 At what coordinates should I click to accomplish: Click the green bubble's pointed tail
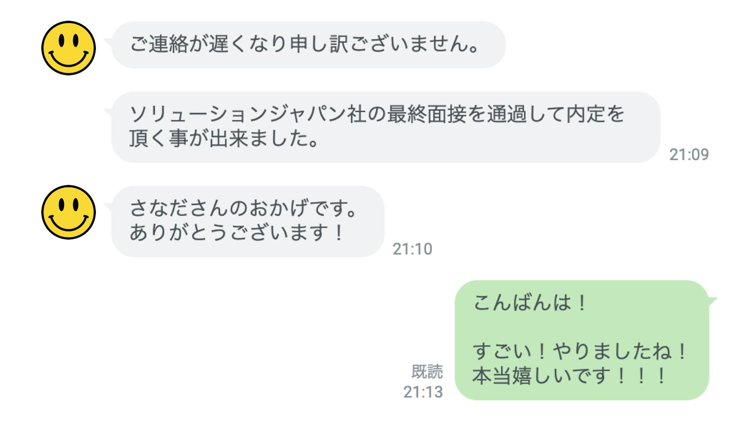[x=712, y=301]
